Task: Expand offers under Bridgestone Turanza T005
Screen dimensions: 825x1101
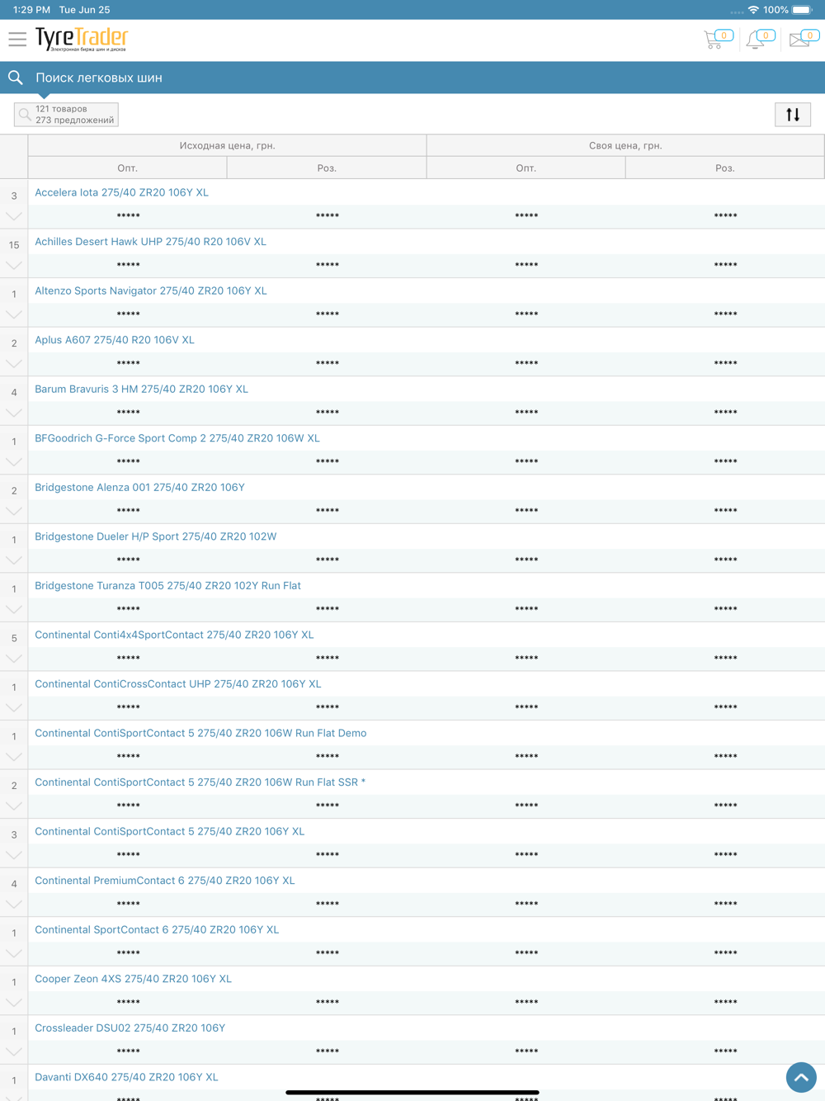Action: pos(14,609)
